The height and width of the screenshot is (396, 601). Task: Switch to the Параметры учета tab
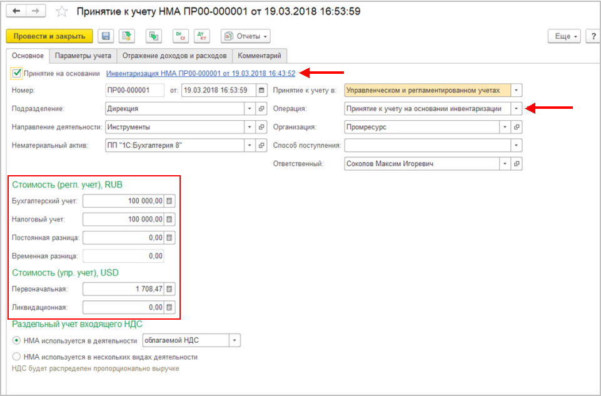point(83,56)
